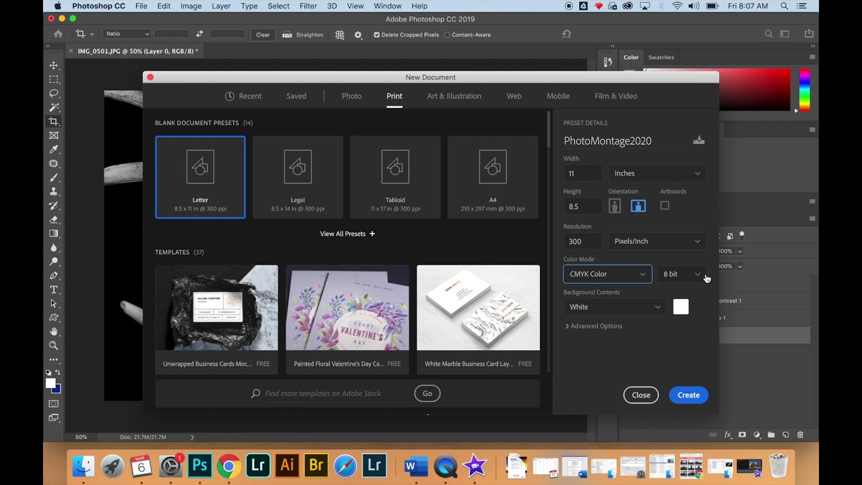Select the Brush tool
The image size is (862, 485).
click(54, 178)
